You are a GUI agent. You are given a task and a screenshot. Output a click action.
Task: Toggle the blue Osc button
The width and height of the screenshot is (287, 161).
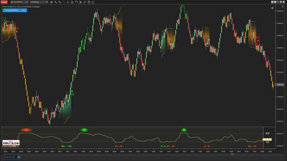pyautogui.click(x=24, y=11)
